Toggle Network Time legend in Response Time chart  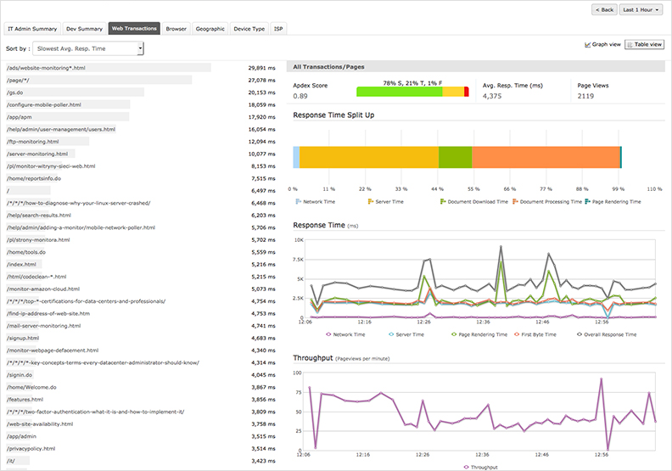[x=327, y=334]
